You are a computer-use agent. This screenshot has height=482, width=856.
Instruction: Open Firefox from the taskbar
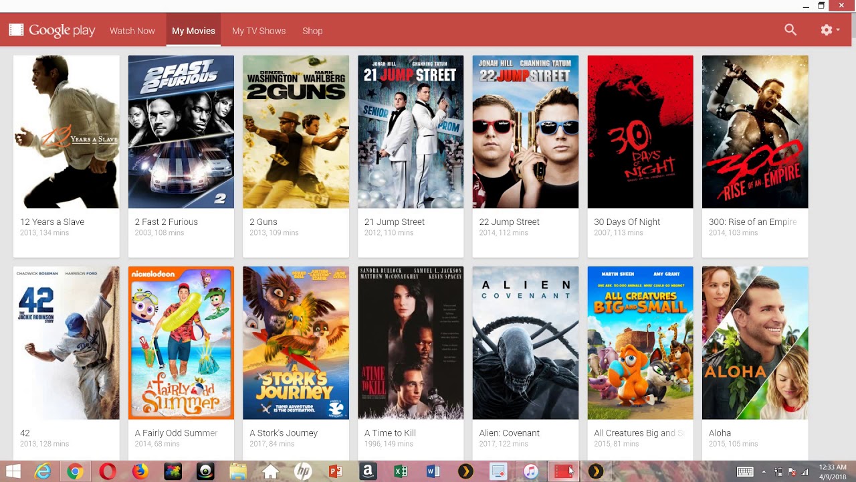140,472
